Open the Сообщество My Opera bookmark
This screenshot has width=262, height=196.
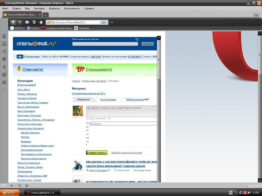click(57, 28)
